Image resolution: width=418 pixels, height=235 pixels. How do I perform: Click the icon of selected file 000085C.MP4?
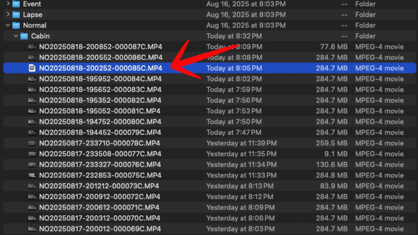[32, 68]
